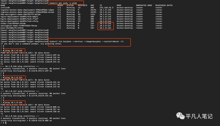Click the 'ping 10.1.0.165' command
Image resolution: width=220 pixels, height=126 pixels.
click(x=14, y=51)
